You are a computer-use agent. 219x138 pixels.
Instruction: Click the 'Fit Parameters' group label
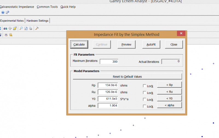coord(84,54)
